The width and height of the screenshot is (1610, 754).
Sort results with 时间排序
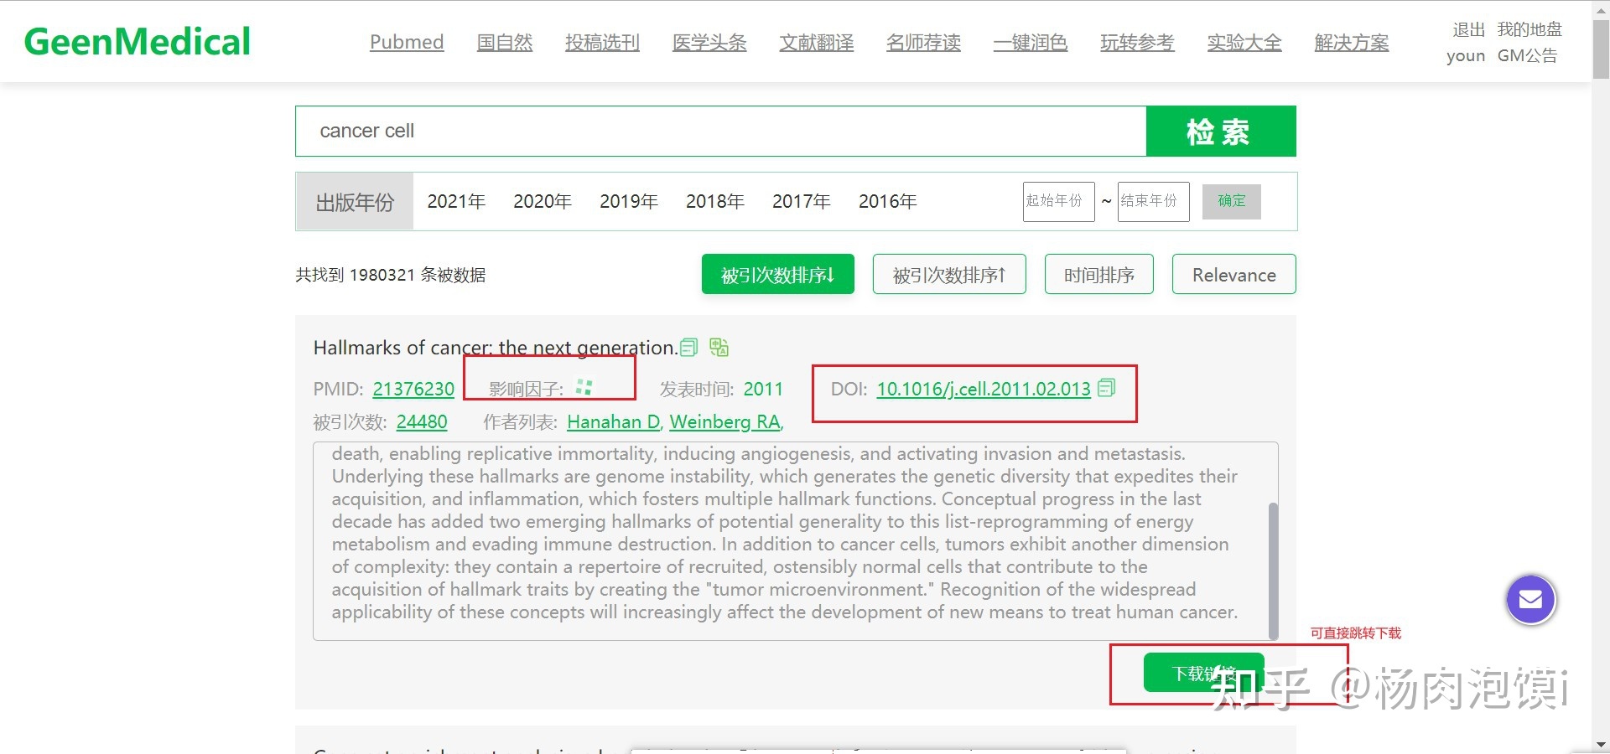[x=1099, y=274]
